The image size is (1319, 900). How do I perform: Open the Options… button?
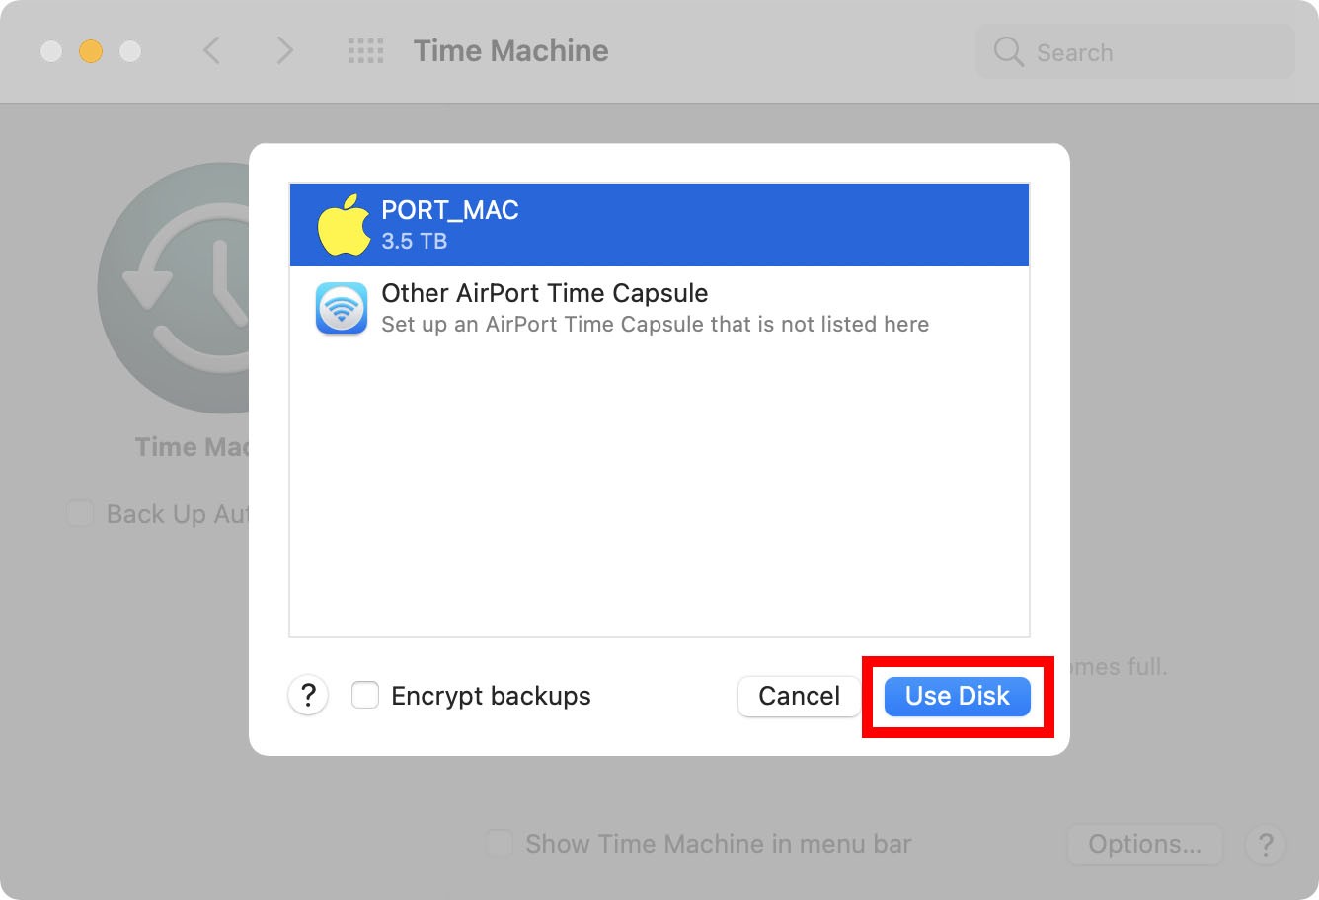coord(1144,845)
